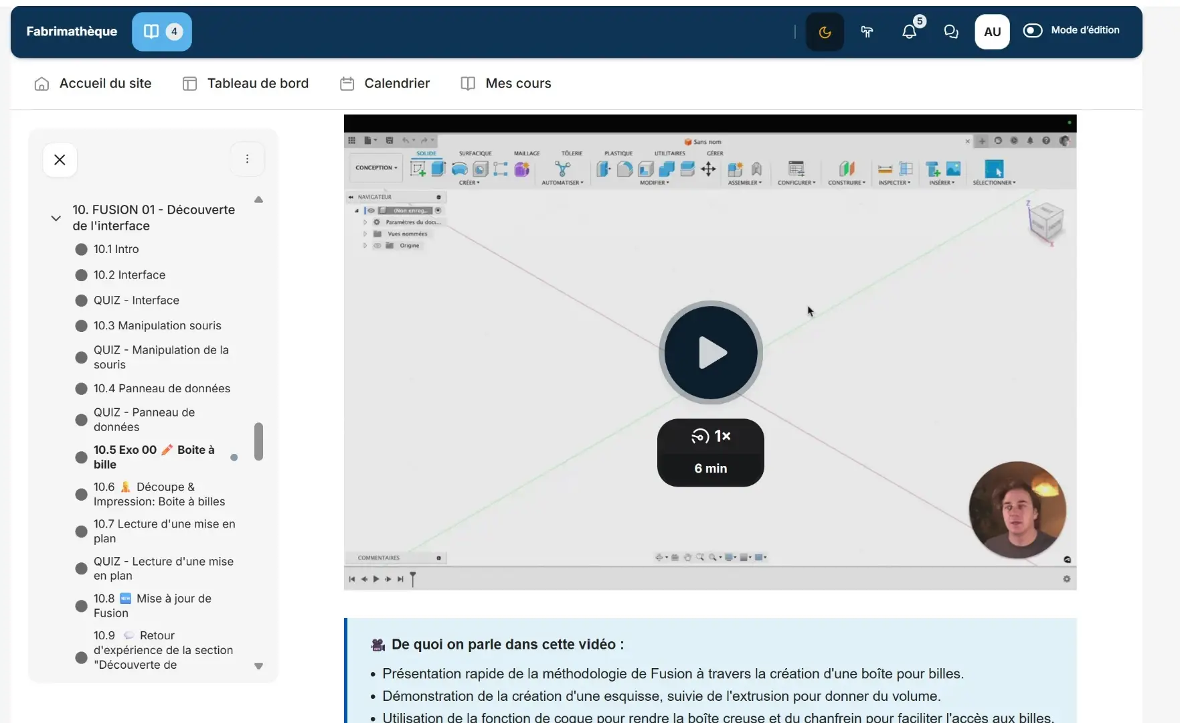The height and width of the screenshot is (723, 1180).
Task: Enable the Mode d'édition switch
Action: click(1032, 30)
